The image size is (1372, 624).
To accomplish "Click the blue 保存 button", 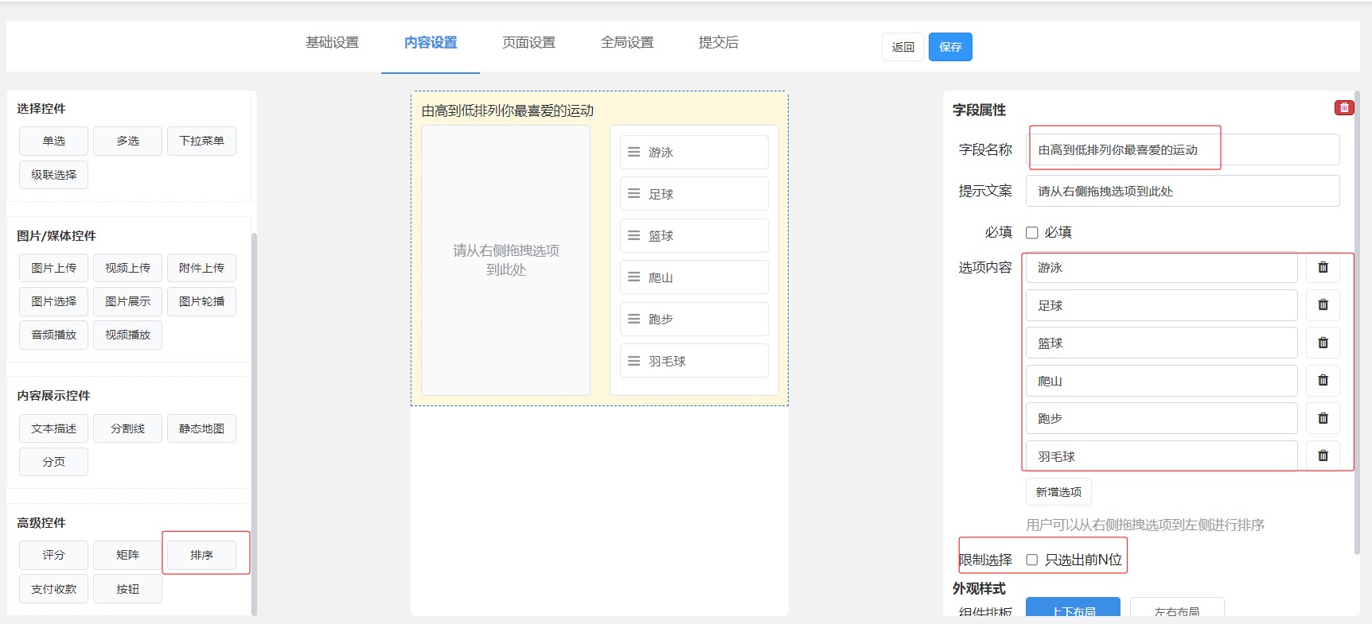I will click(950, 47).
